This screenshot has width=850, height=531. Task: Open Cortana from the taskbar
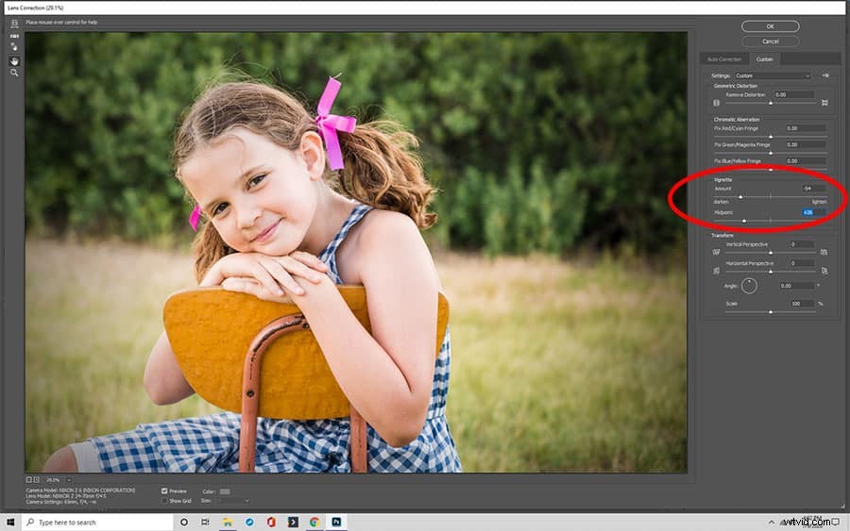184,523
